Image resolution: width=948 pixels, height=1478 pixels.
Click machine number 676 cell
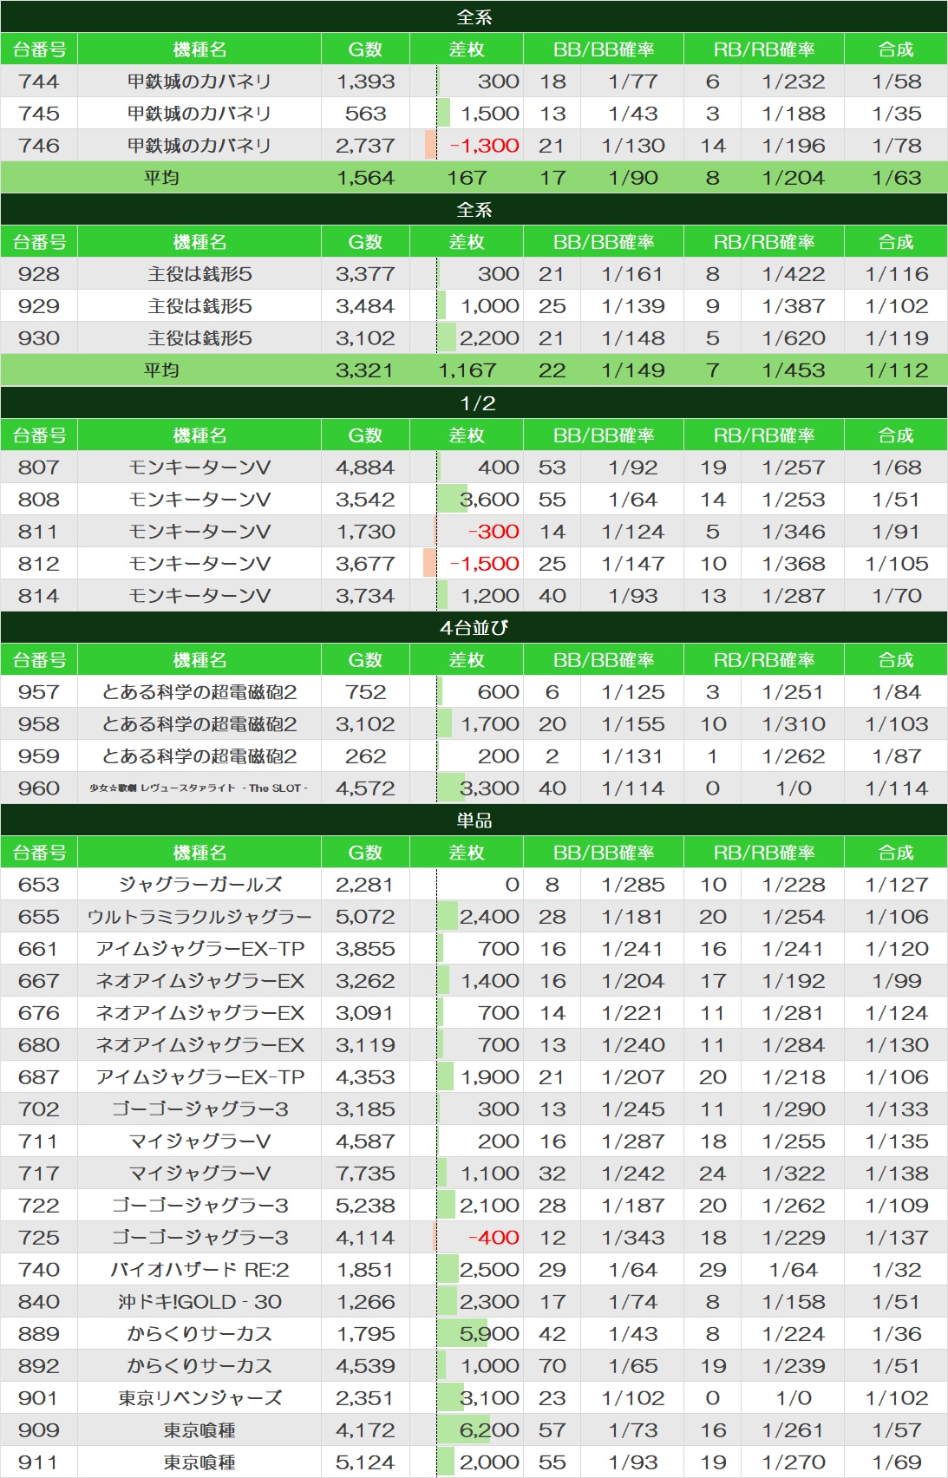pos(39,1013)
